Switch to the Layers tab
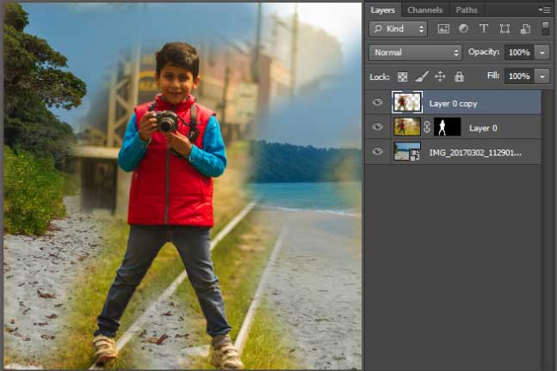This screenshot has height=371, width=557. (x=382, y=10)
